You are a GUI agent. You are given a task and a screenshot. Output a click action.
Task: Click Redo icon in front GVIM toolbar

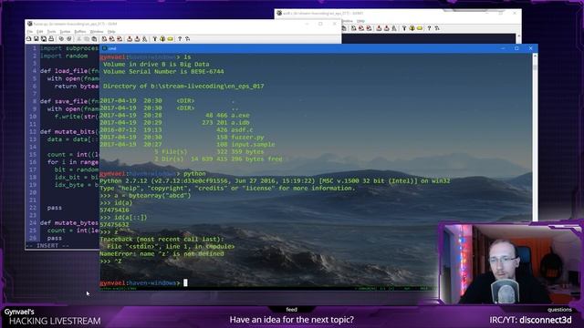69,38
